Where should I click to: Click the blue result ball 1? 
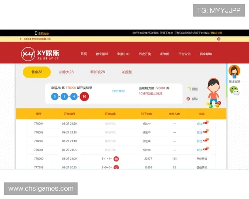(x=64, y=97)
